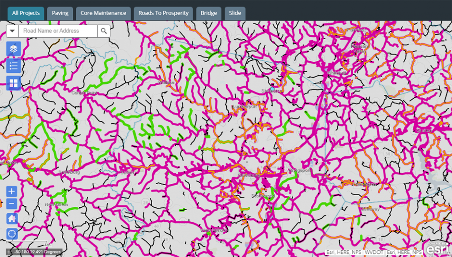Click the Powered by Esri logo
This screenshot has width=452, height=257.
(x=437, y=248)
